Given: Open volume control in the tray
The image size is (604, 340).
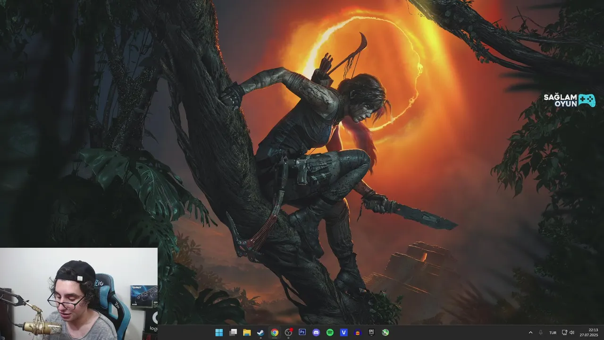Looking at the screenshot, I should click(572, 332).
